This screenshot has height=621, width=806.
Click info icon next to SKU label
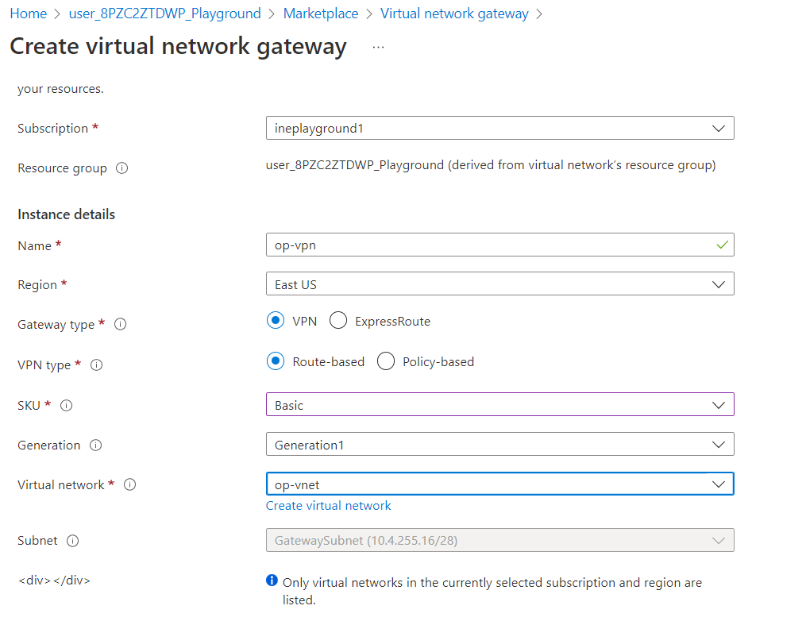click(67, 405)
